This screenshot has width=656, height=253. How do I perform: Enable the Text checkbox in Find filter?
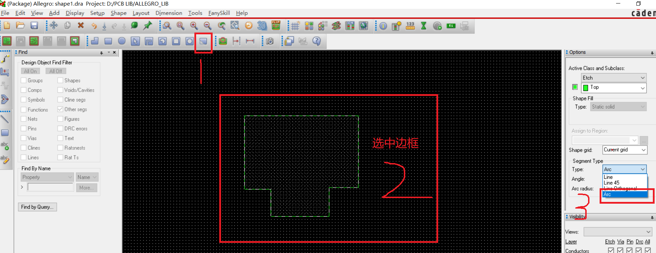(x=60, y=138)
